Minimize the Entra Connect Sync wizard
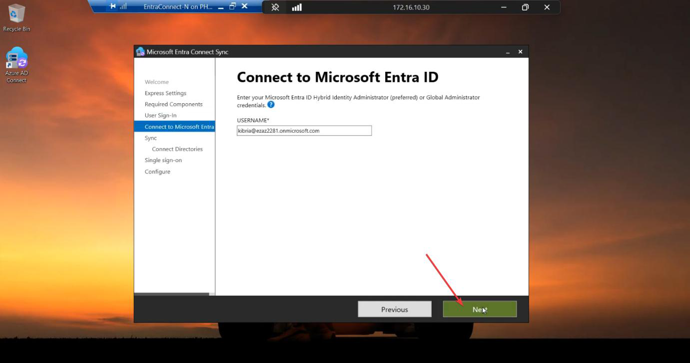Image resolution: width=690 pixels, height=363 pixels. click(x=508, y=52)
